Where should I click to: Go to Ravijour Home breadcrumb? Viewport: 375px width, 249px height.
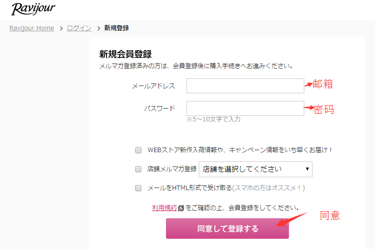click(32, 28)
